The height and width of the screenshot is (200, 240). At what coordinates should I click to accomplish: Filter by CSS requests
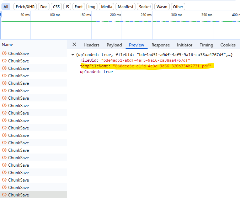click(56, 7)
